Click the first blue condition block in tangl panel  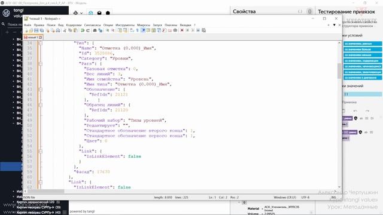[x=363, y=44]
